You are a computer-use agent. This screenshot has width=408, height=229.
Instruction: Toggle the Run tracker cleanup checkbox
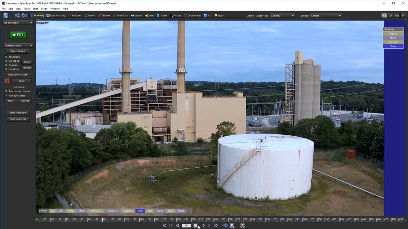coord(6,91)
